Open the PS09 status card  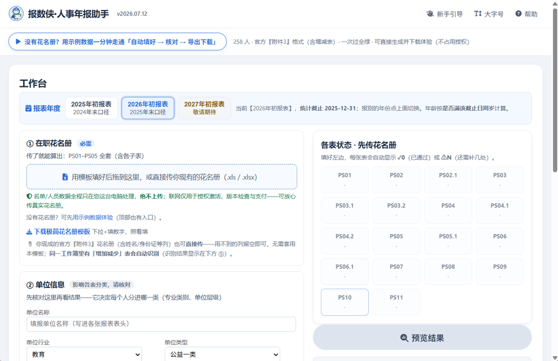pos(499,271)
